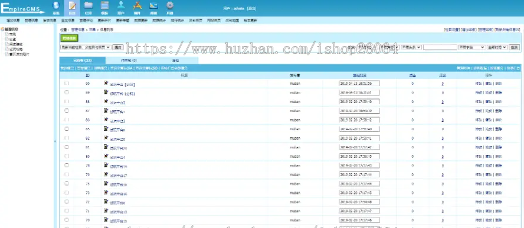524x228 pixels.
Task: Switch to the Published (23) tab
Action: [x=83, y=61]
